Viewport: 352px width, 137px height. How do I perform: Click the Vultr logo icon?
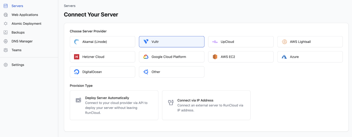click(x=146, y=42)
